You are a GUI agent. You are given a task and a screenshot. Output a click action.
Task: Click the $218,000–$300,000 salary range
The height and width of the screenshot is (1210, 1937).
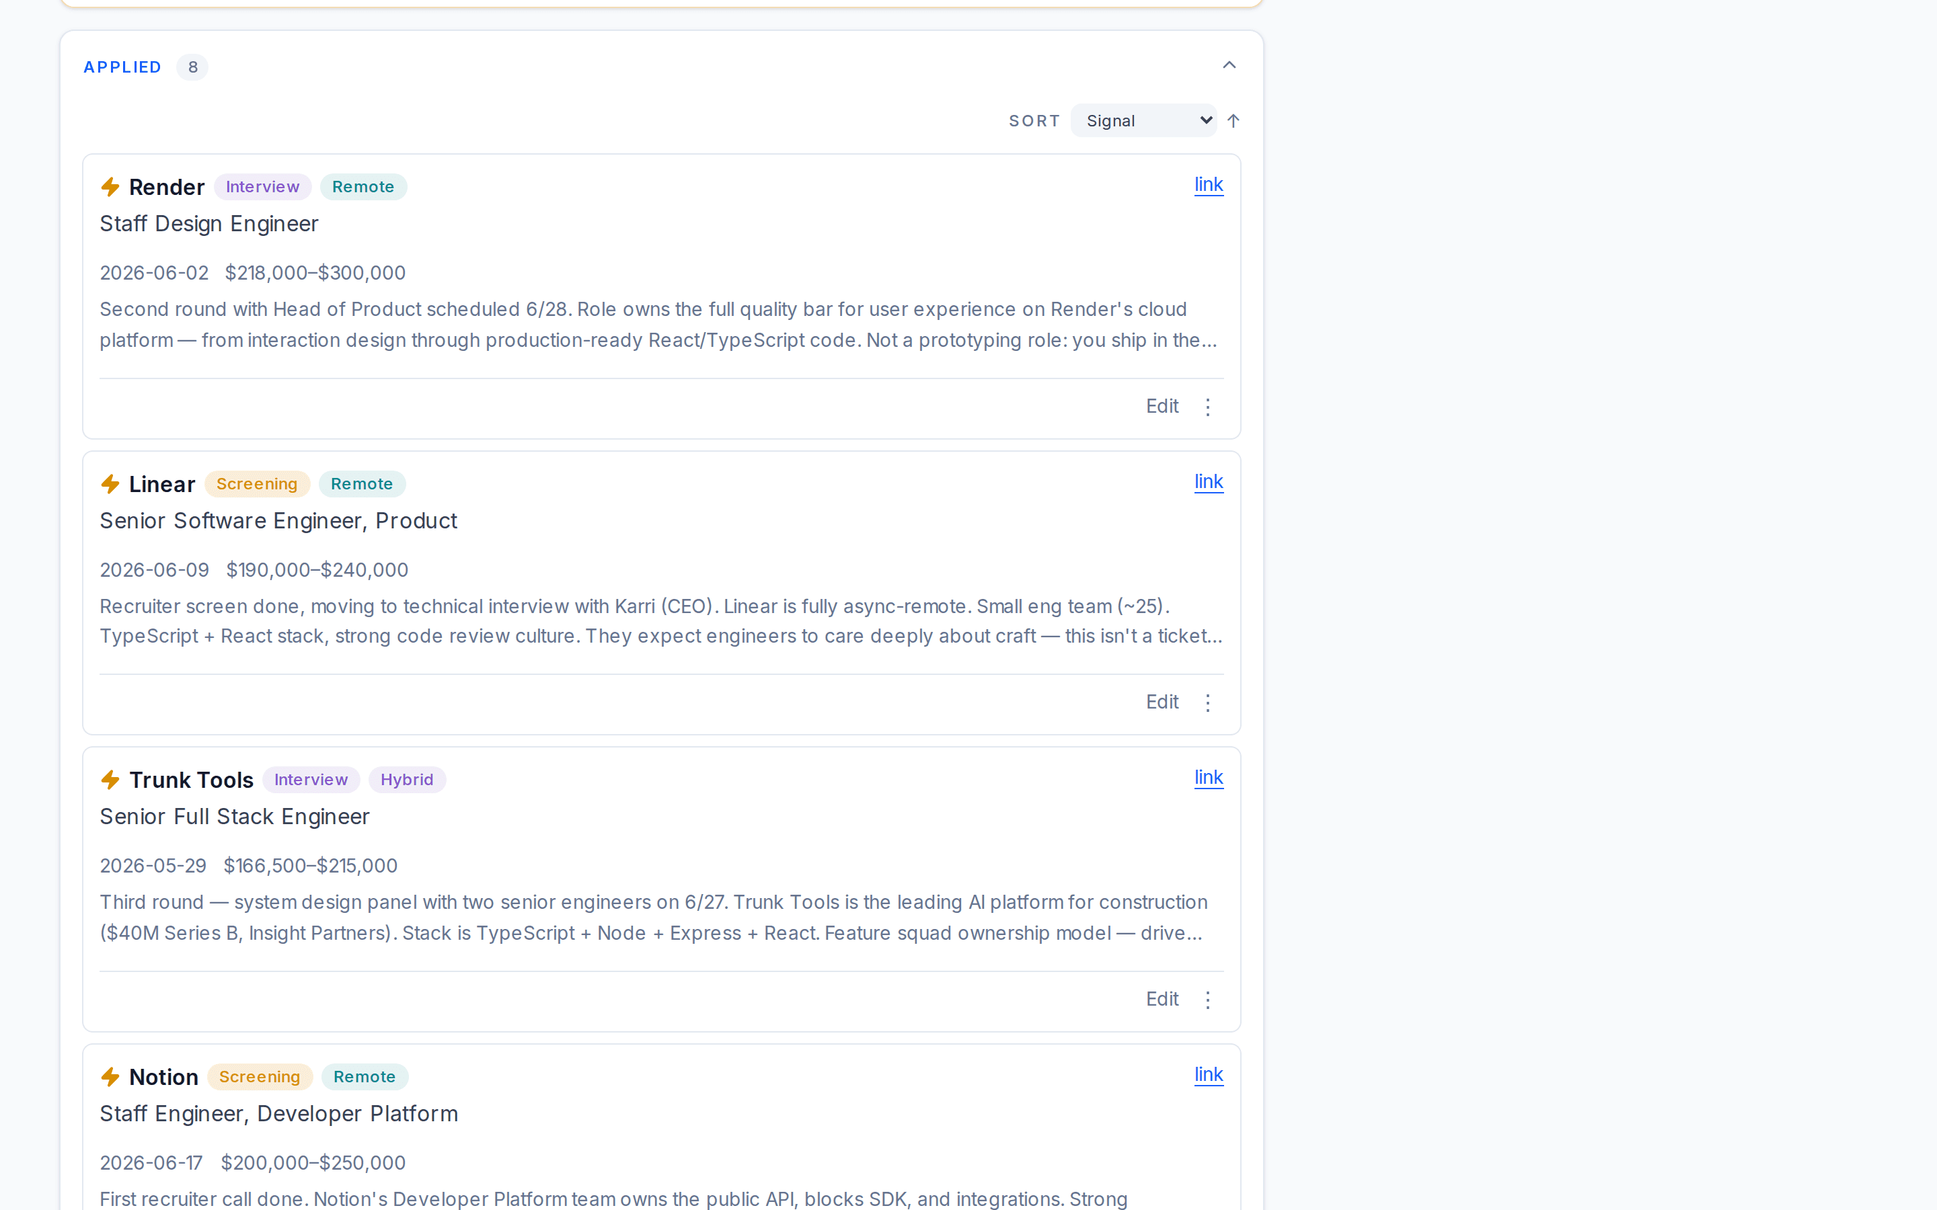[315, 273]
